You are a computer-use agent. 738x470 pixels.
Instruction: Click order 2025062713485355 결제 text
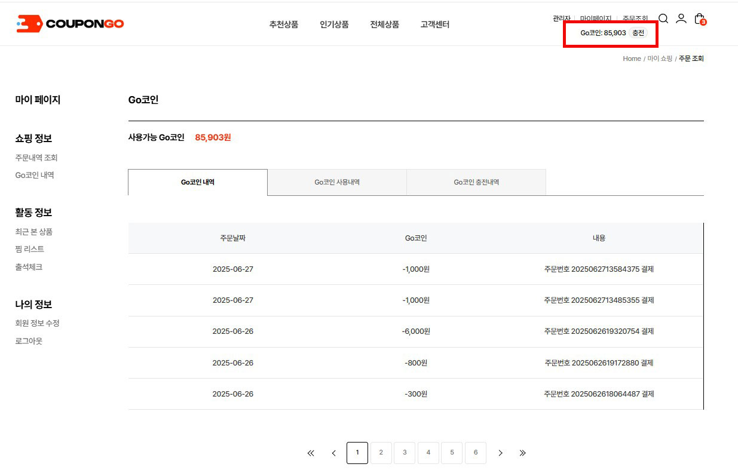click(599, 300)
